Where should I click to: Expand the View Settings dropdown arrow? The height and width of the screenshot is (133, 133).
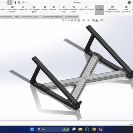pos(104,20)
